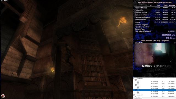
Task: Tick the Camera Stuff group checkbox
Action: click(x=134, y=95)
